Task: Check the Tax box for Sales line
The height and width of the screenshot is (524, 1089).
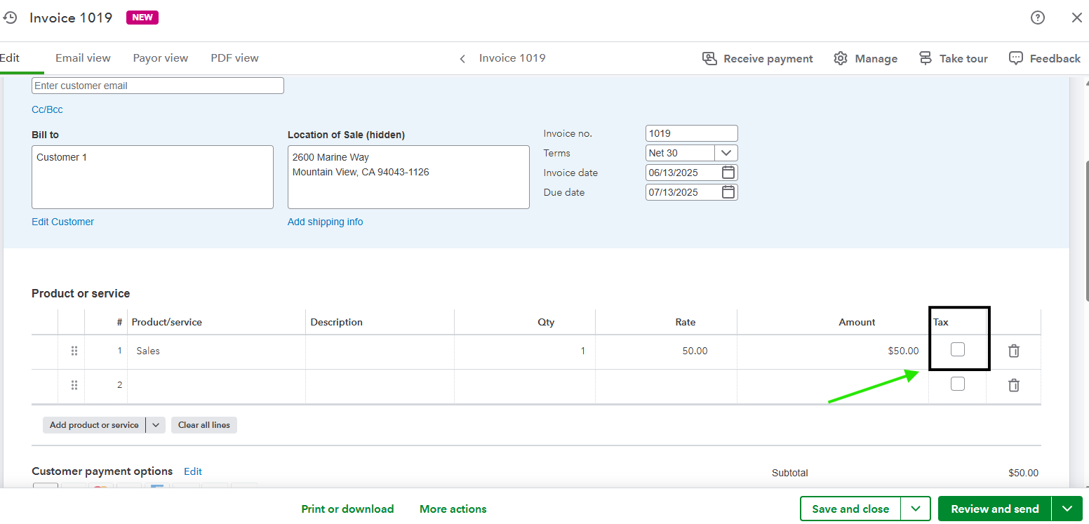Action: click(958, 349)
